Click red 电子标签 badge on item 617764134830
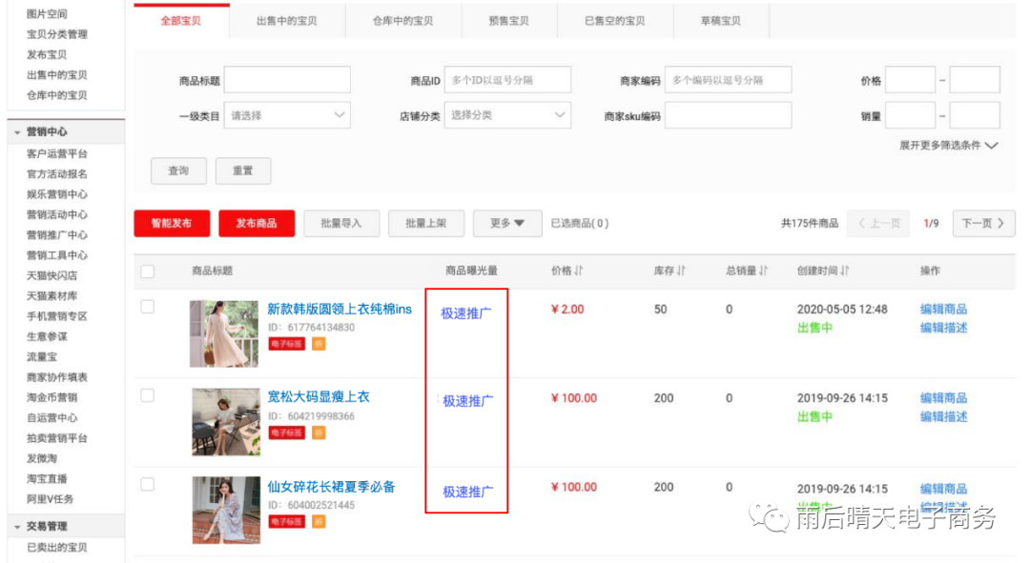This screenshot has width=1030, height=563. [286, 344]
